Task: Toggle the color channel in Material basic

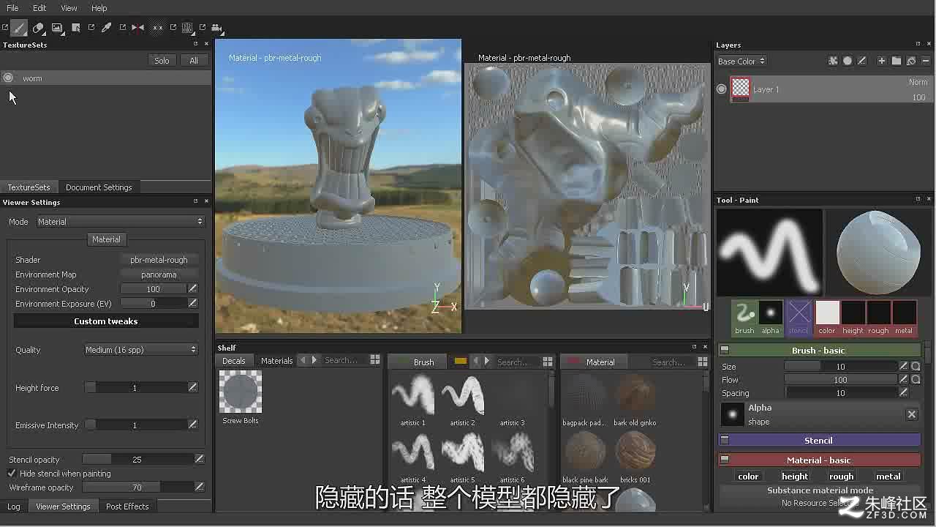Action: (x=748, y=476)
